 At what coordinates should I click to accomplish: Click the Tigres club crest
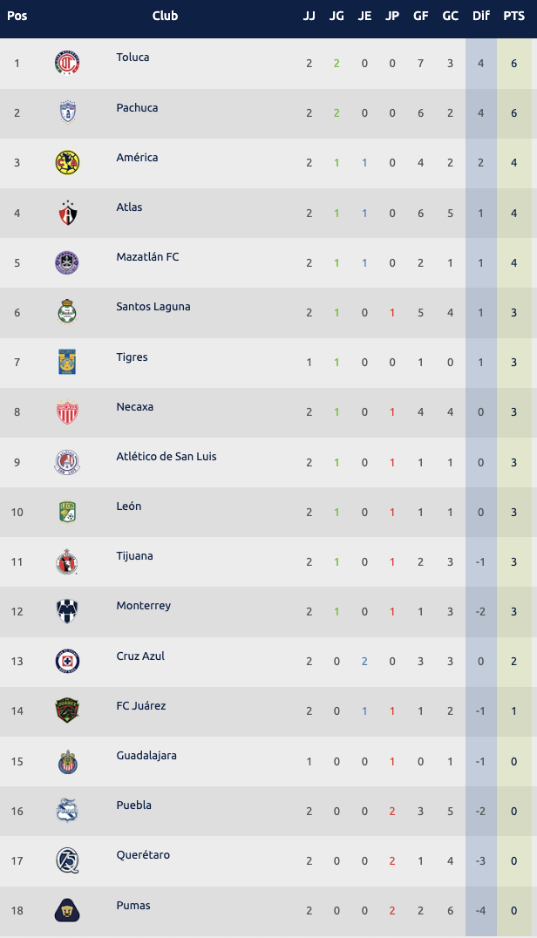pos(67,362)
